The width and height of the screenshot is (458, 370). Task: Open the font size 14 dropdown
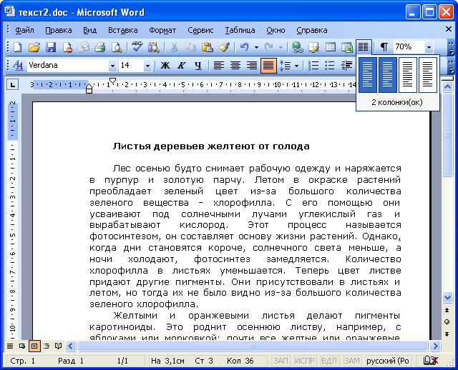point(147,66)
